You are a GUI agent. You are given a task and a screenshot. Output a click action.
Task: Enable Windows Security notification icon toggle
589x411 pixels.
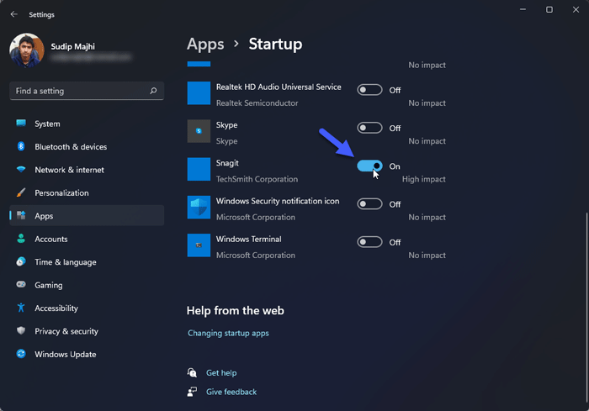(369, 204)
